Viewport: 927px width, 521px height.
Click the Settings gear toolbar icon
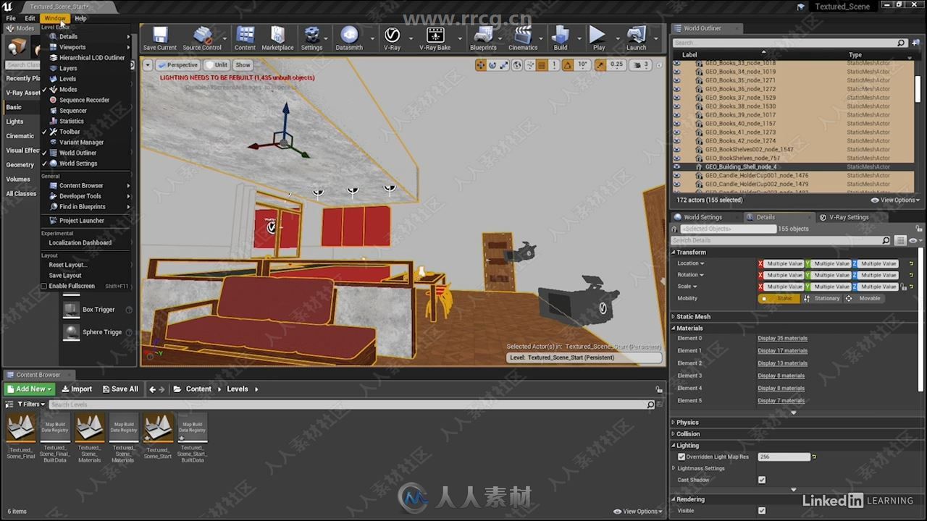(311, 39)
